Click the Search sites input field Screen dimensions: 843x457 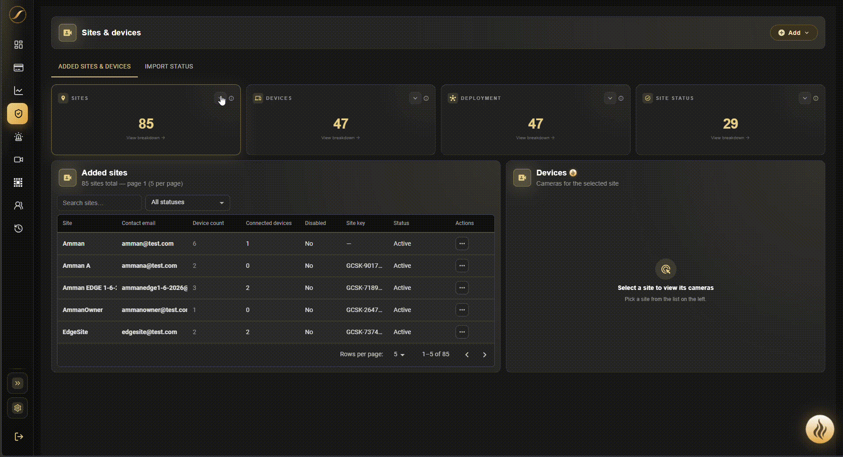click(99, 203)
